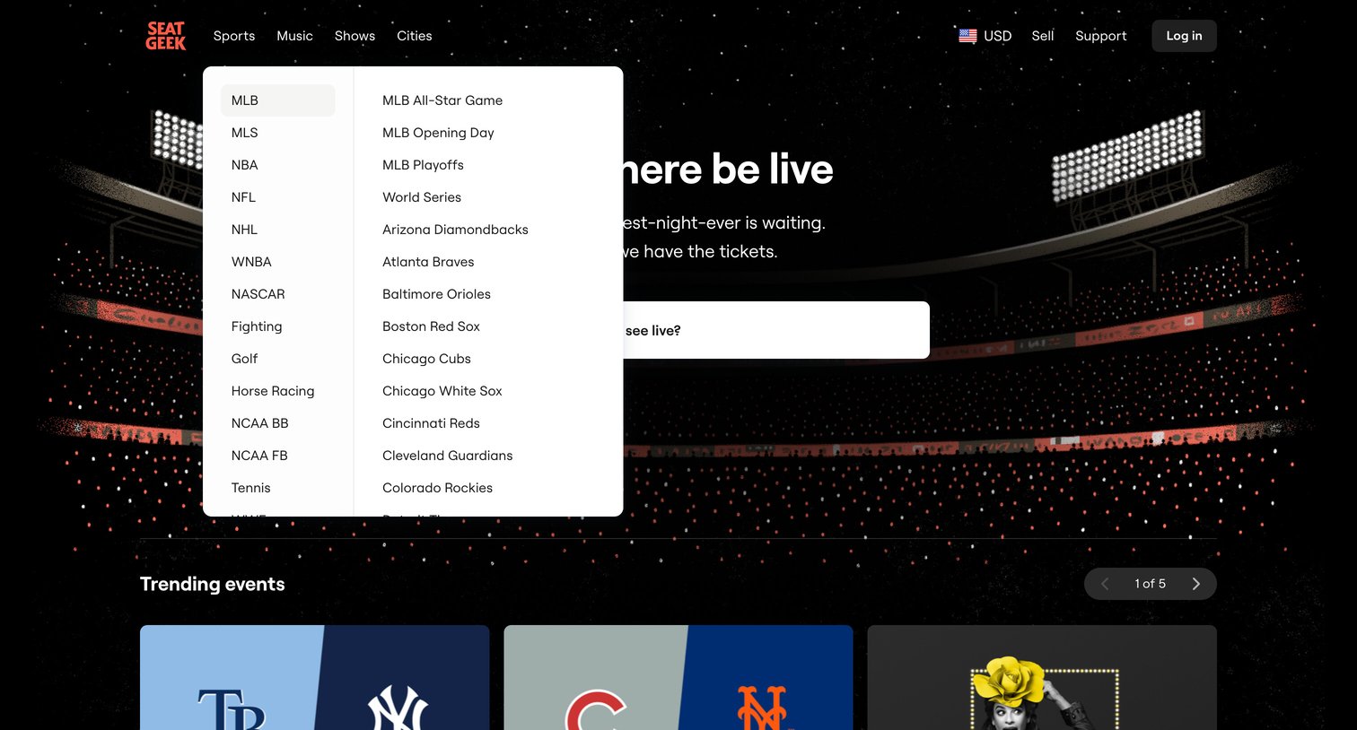Open MLB All-Star Game link
The height and width of the screenshot is (730, 1357).
click(442, 100)
